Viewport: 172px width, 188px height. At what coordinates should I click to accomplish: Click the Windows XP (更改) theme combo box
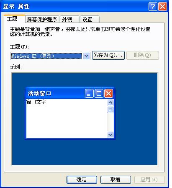tap(50, 56)
